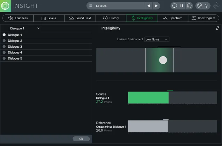Click the gray Difference level bar
Image resolution: width=222 pixels, height=146 pixels.
tap(148, 126)
